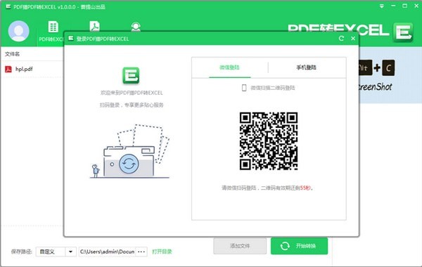Refresh the login dialog QR code
Screen dimensions: 422x267
point(341,39)
